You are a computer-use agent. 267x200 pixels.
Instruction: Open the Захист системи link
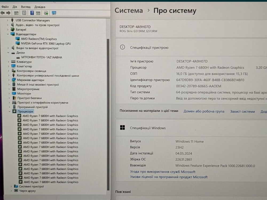point(242,111)
